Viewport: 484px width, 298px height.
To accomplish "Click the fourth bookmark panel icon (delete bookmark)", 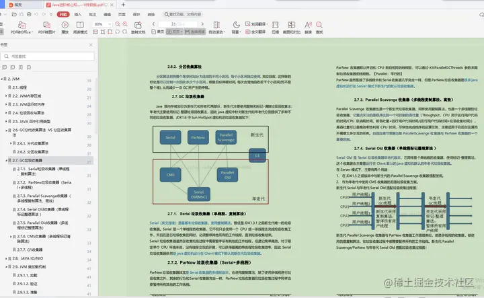I will [29, 67].
